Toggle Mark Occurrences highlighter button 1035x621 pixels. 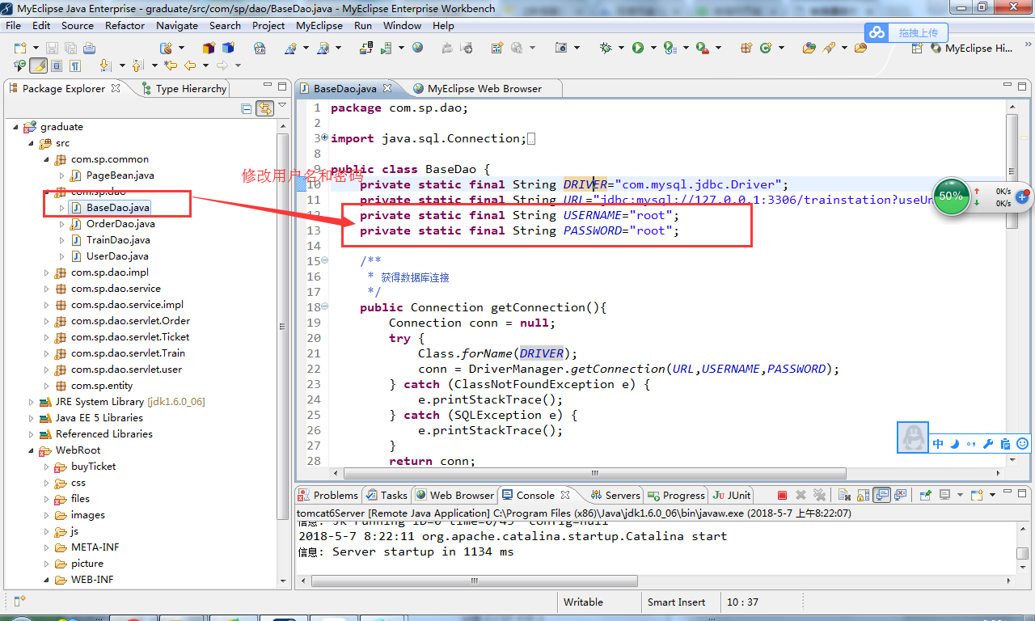point(38,65)
